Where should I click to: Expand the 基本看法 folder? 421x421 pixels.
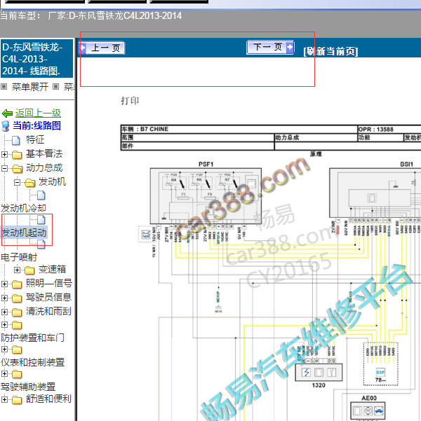(x=4, y=154)
